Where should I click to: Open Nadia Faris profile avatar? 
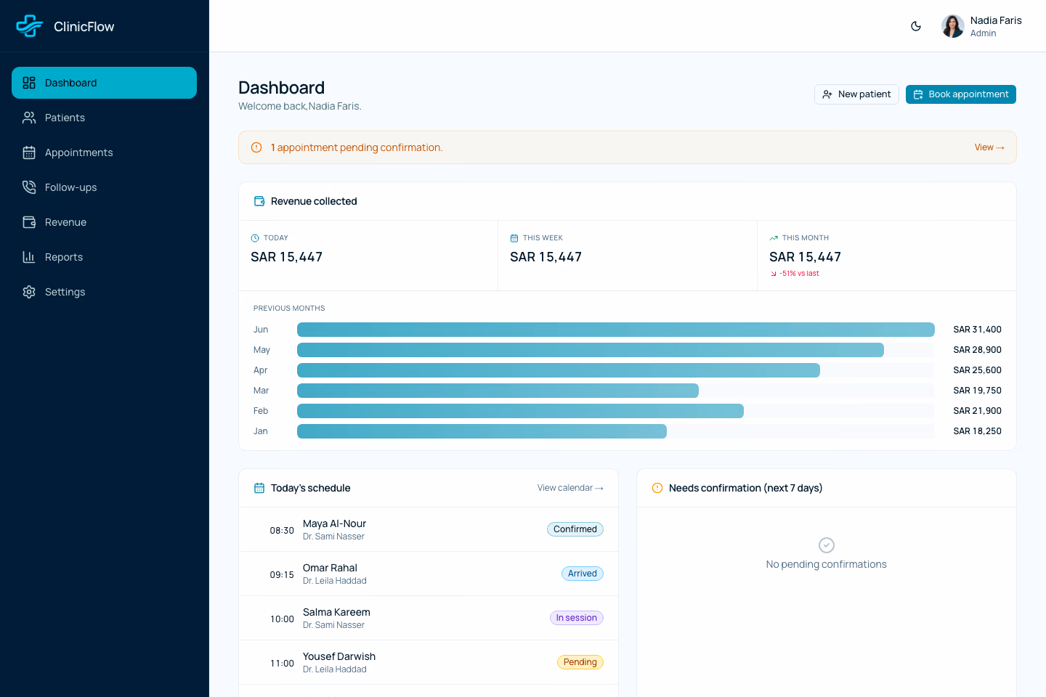(x=953, y=26)
